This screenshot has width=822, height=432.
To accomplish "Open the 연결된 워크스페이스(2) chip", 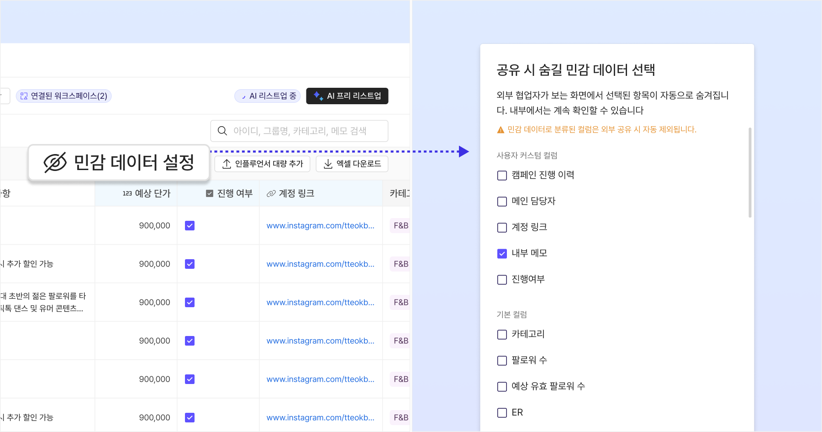I will pos(64,96).
